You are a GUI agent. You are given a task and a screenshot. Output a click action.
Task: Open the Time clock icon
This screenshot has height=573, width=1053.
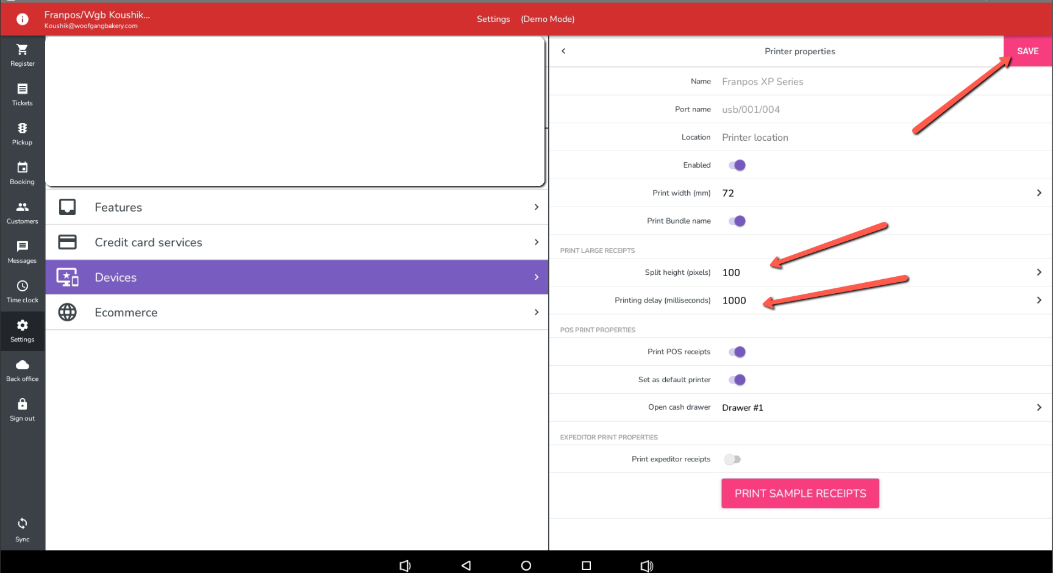[23, 286]
